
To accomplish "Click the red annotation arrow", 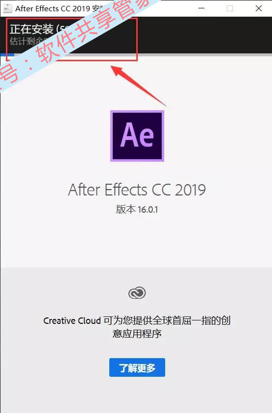I will (138, 86).
